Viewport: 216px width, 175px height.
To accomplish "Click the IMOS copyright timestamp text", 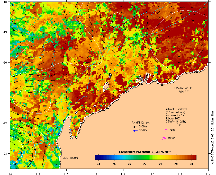I will [x=212, y=138].
